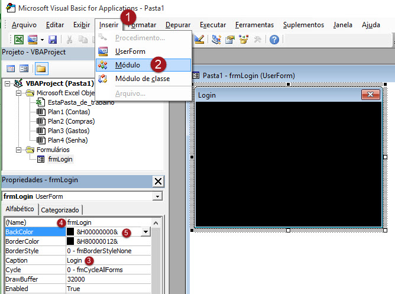Open the Ferramentas menu
395x294 pixels.
pos(254,25)
